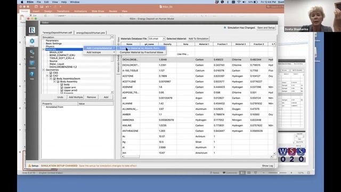
Task: Click the Save and Setup button
Action: click(266, 28)
